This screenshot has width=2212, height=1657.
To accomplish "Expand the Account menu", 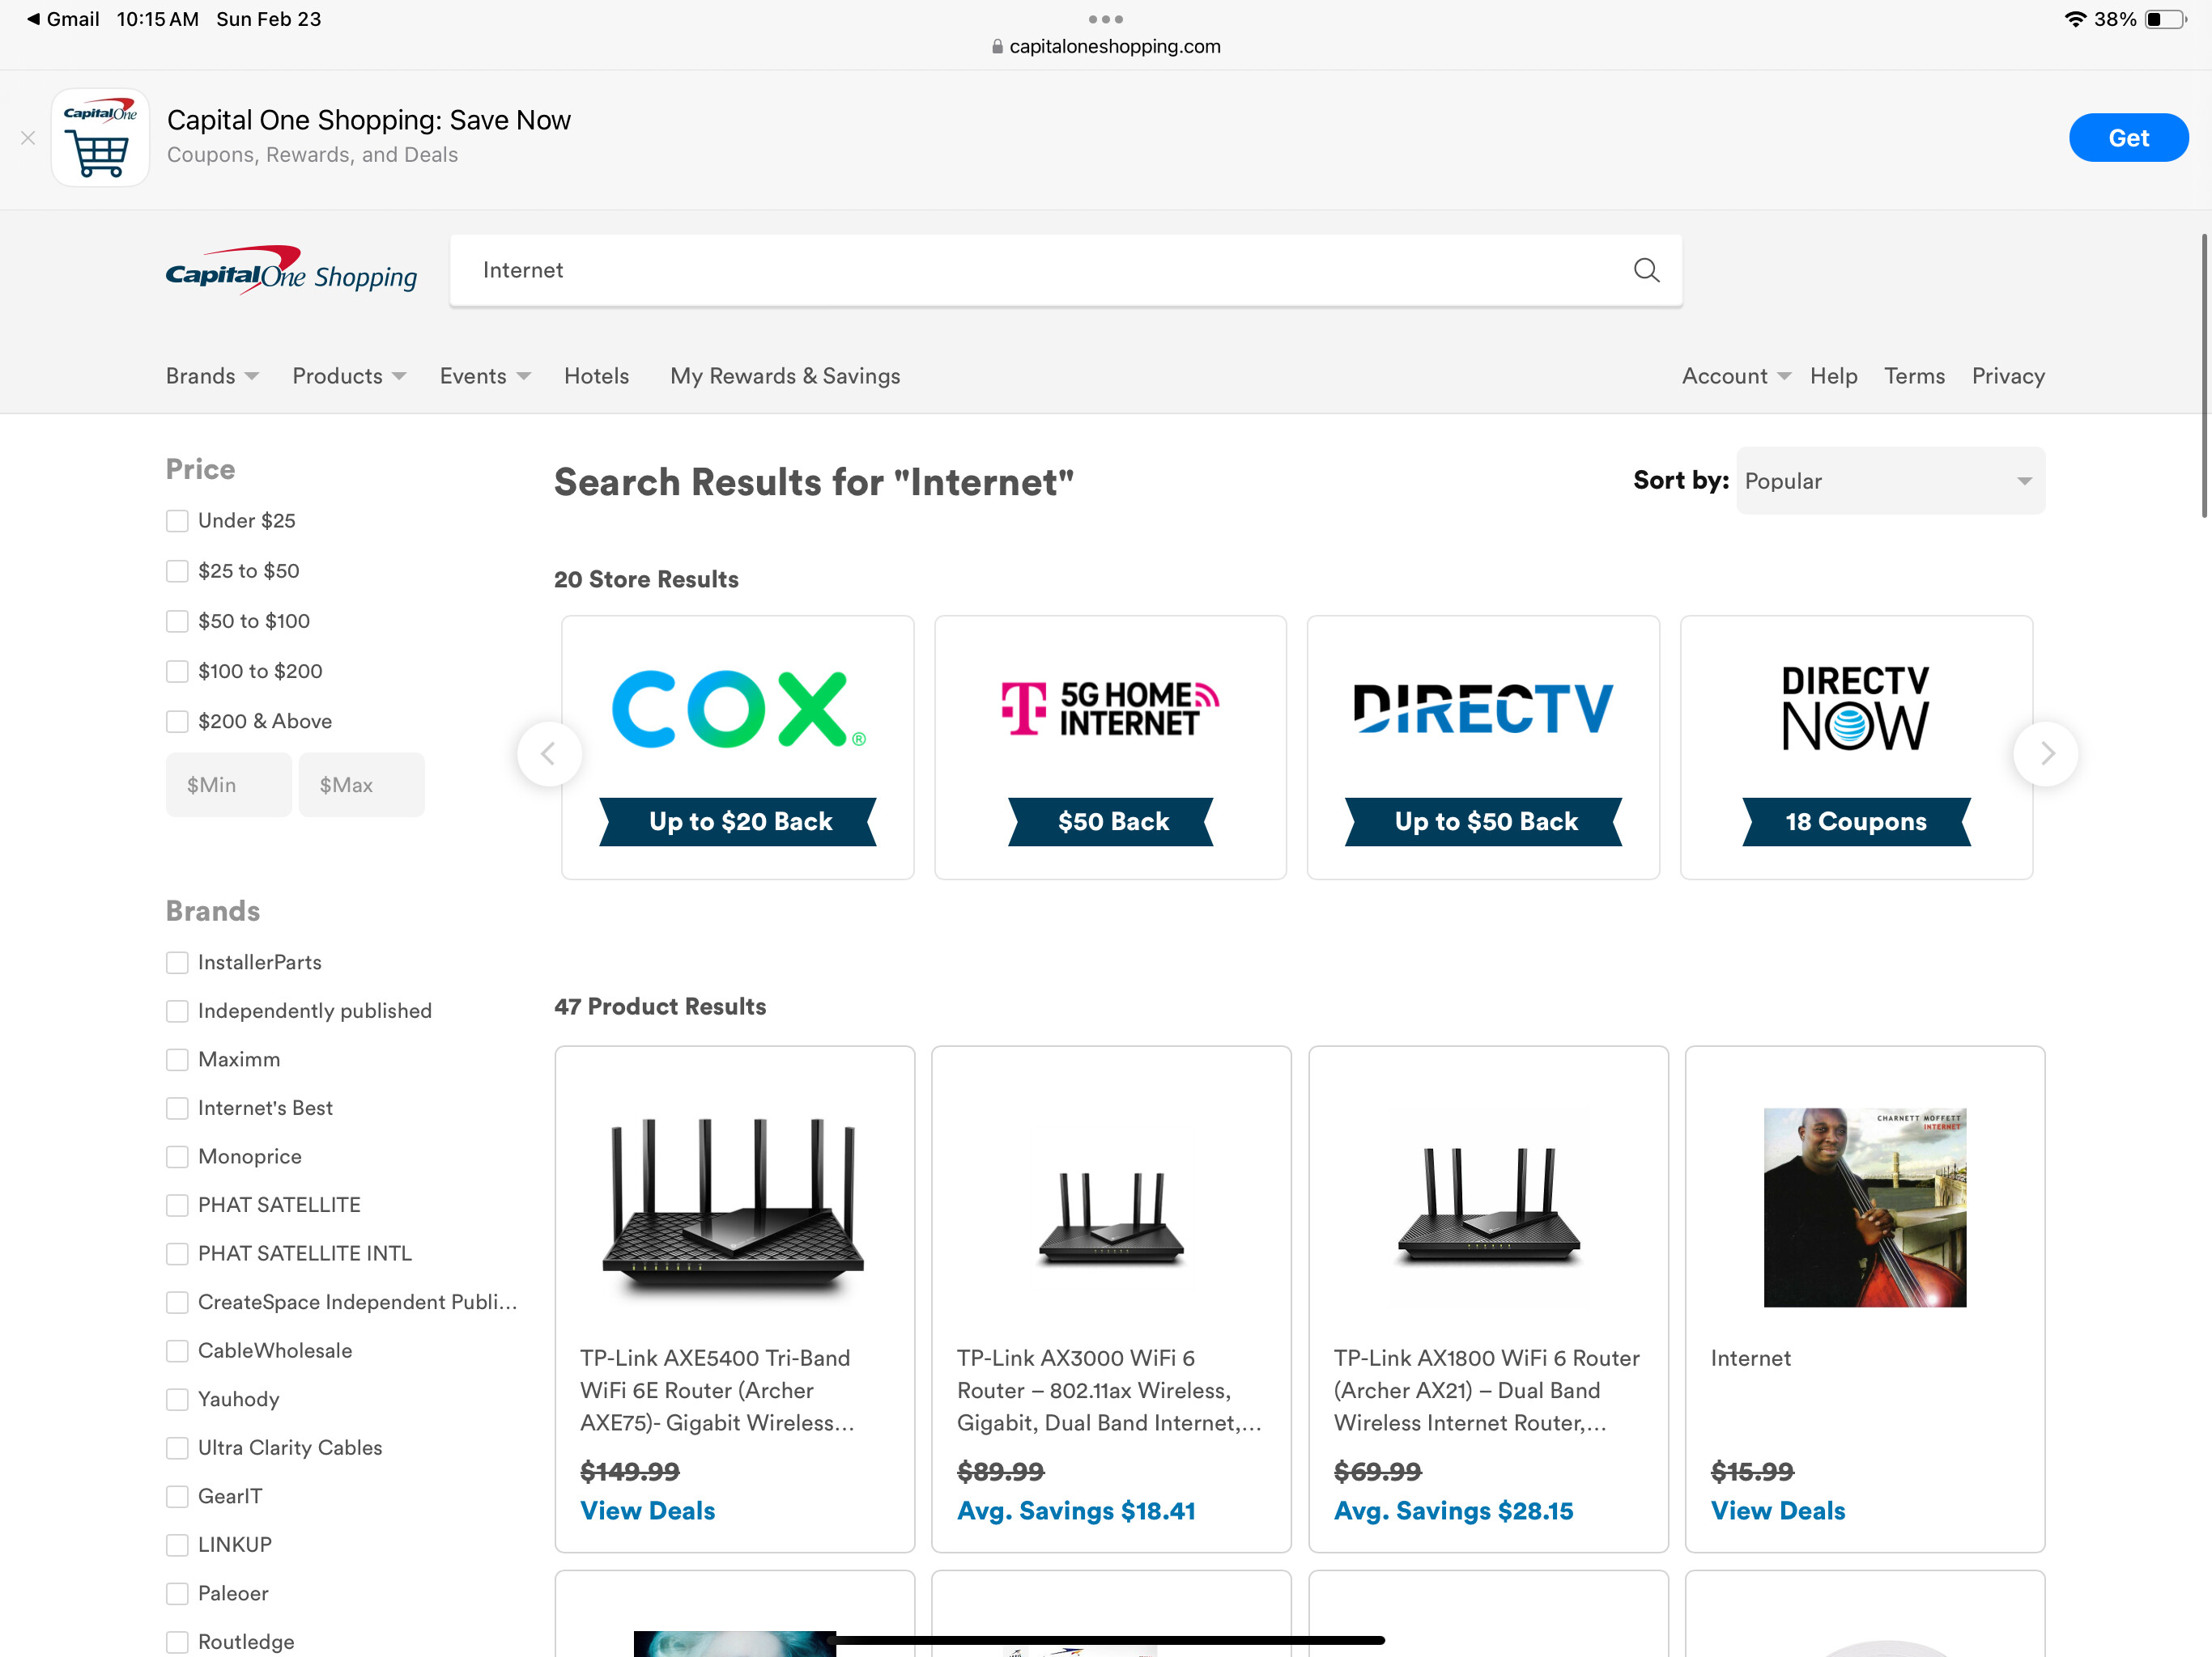I will coord(1736,375).
